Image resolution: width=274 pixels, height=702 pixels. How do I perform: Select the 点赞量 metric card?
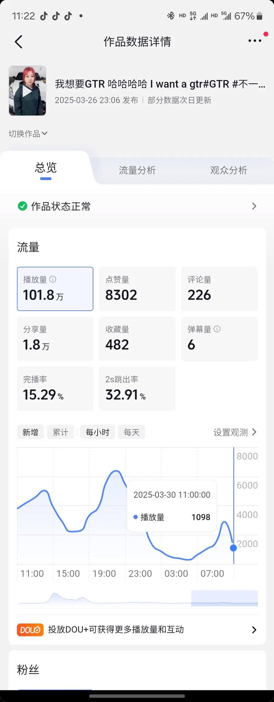pyautogui.click(x=137, y=289)
